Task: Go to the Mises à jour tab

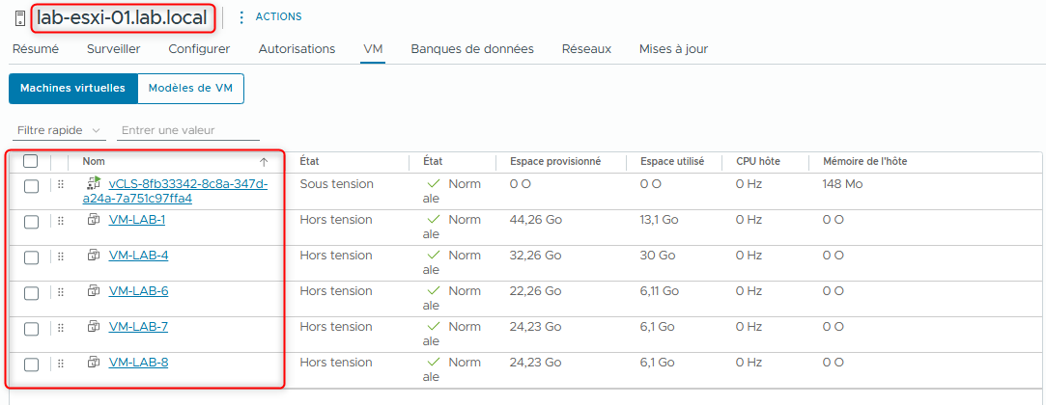Action: (x=673, y=48)
